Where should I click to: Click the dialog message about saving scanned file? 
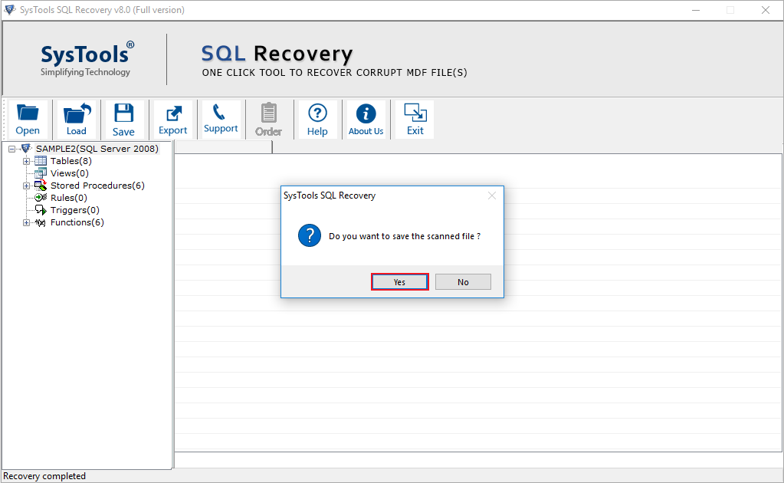tap(405, 236)
